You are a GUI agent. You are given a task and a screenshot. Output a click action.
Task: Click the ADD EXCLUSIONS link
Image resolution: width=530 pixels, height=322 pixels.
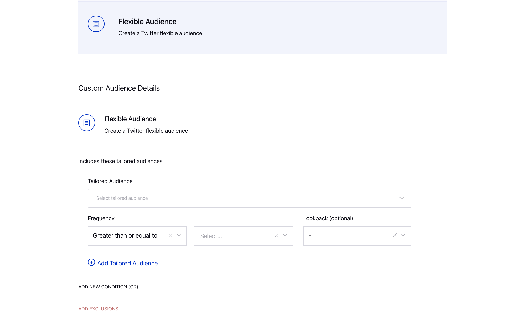[x=98, y=309]
